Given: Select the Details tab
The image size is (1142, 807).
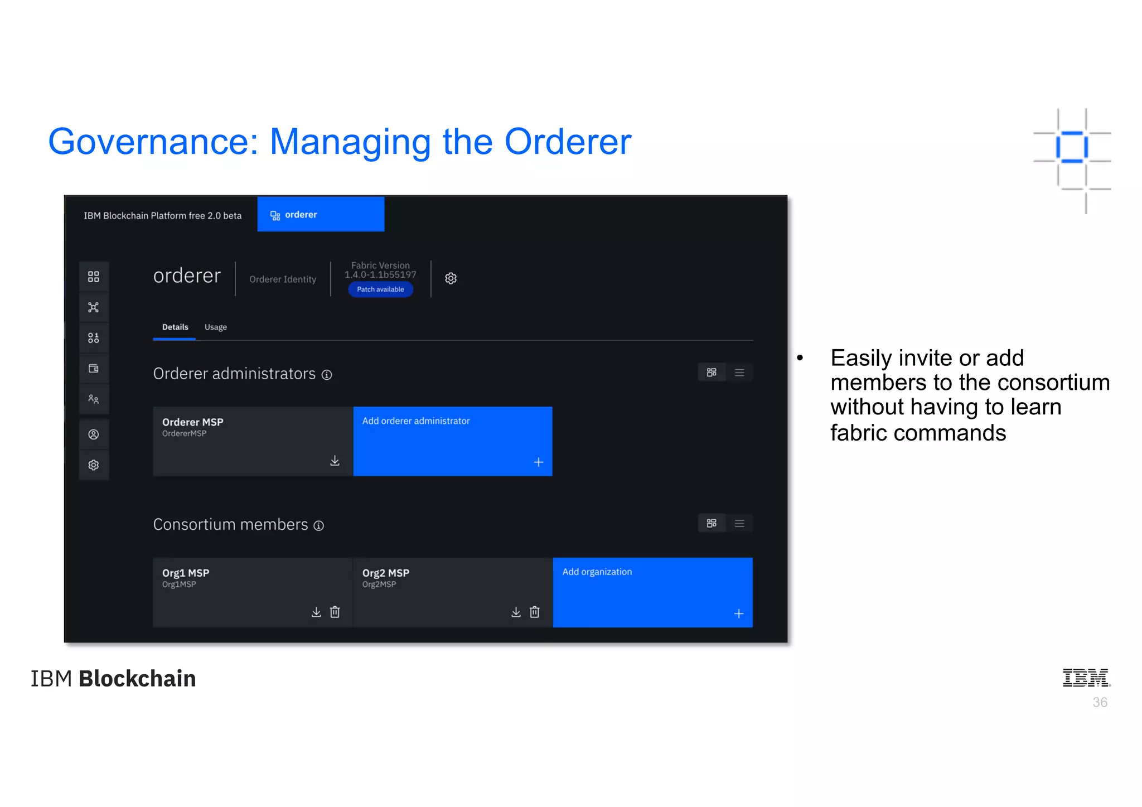Looking at the screenshot, I should [175, 327].
